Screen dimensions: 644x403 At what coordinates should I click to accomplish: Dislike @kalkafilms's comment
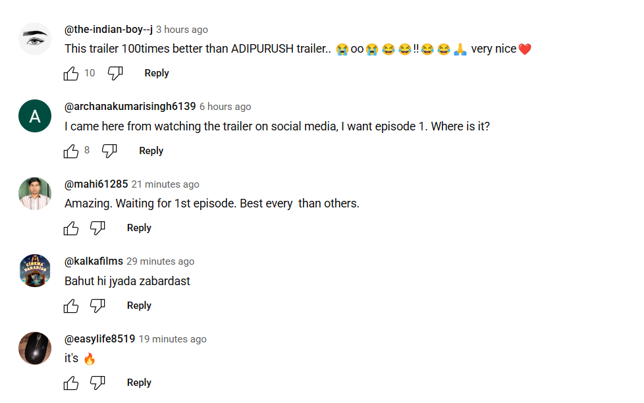tap(97, 306)
